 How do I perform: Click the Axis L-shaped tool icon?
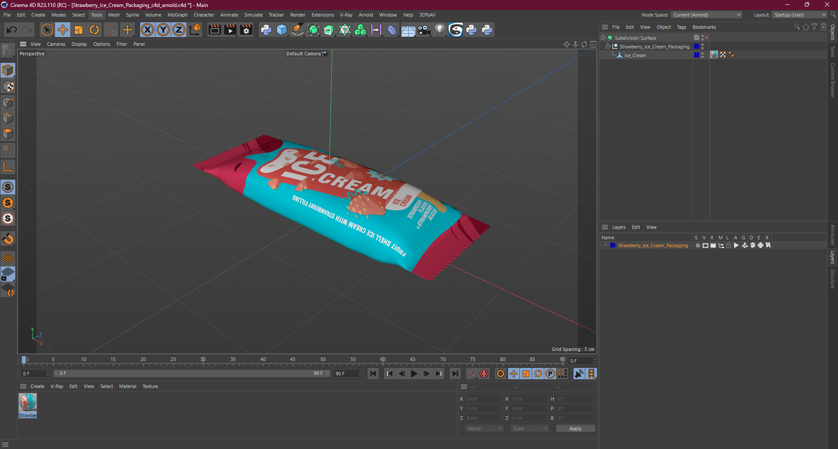8,167
